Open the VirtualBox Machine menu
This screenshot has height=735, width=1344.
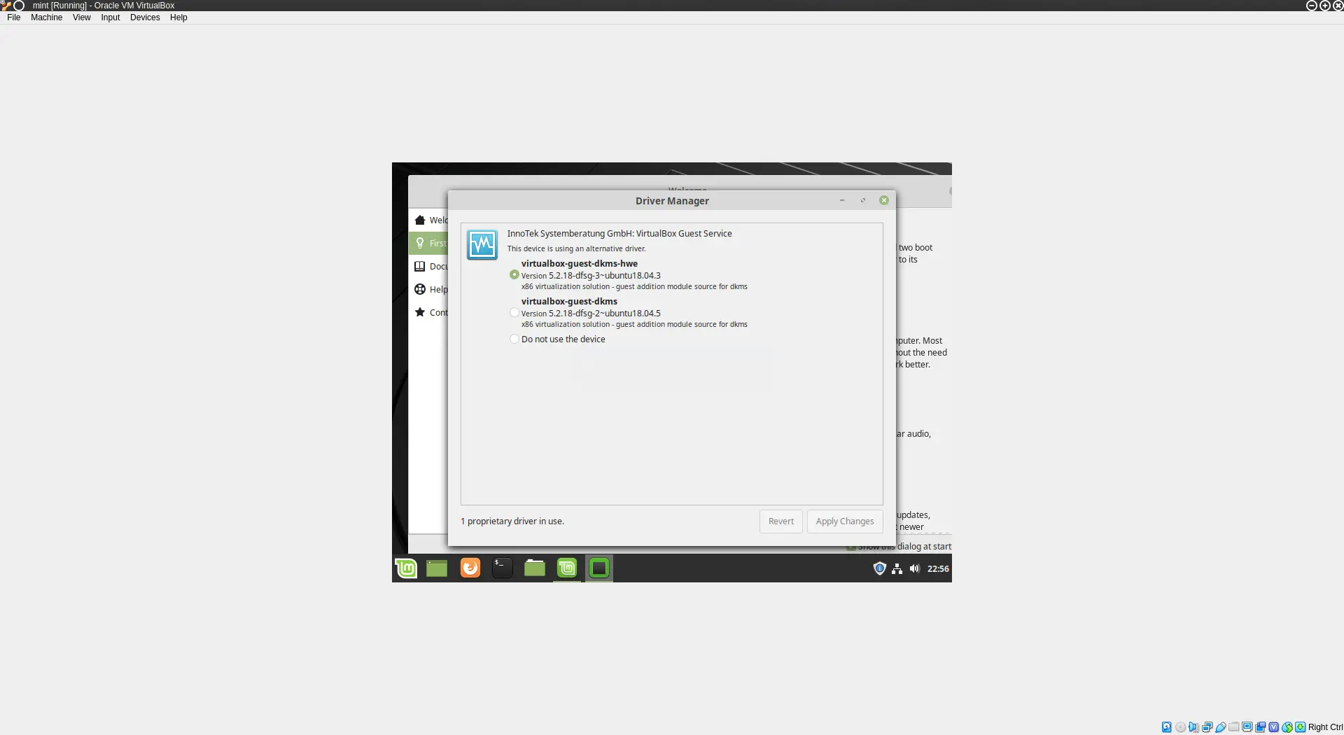(46, 17)
